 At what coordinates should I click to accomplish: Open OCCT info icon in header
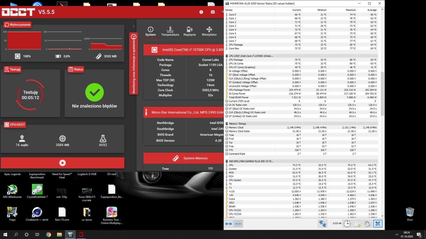click(x=201, y=12)
